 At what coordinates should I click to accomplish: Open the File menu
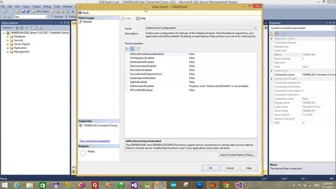click(x=3, y=6)
